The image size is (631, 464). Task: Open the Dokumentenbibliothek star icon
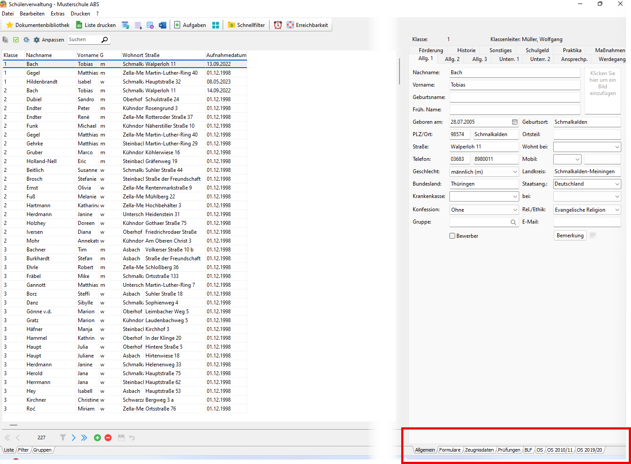pos(9,25)
